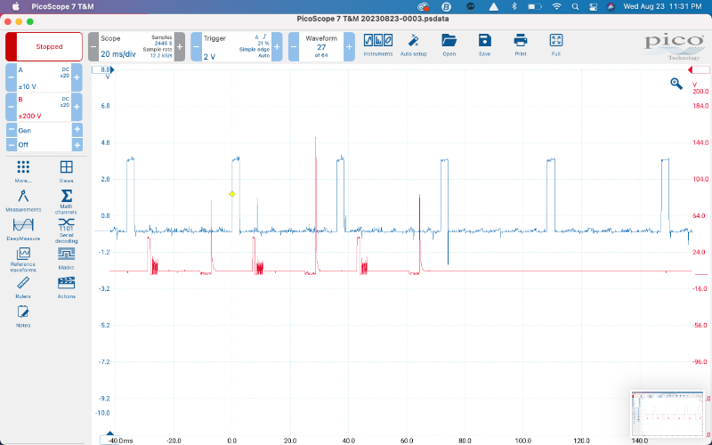Launch the DeepMeasure tool

tap(23, 228)
